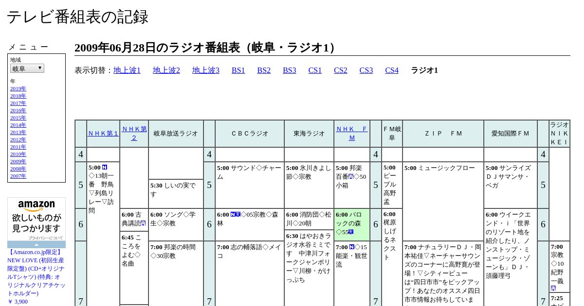Viewport: 584px width, 306px height.
Task: Switch to the CS3 listing tab
Action: pyautogui.click(x=366, y=70)
